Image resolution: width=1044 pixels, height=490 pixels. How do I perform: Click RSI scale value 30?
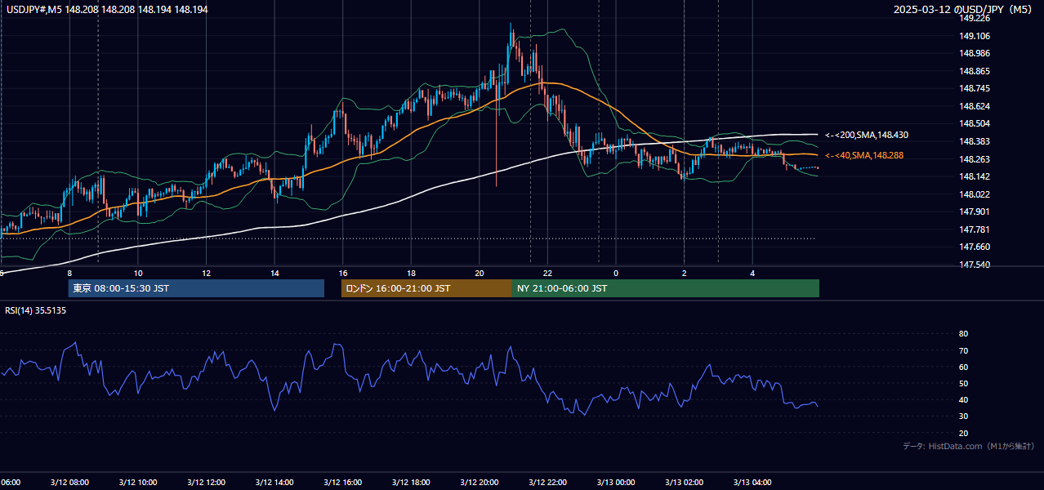[x=964, y=416]
